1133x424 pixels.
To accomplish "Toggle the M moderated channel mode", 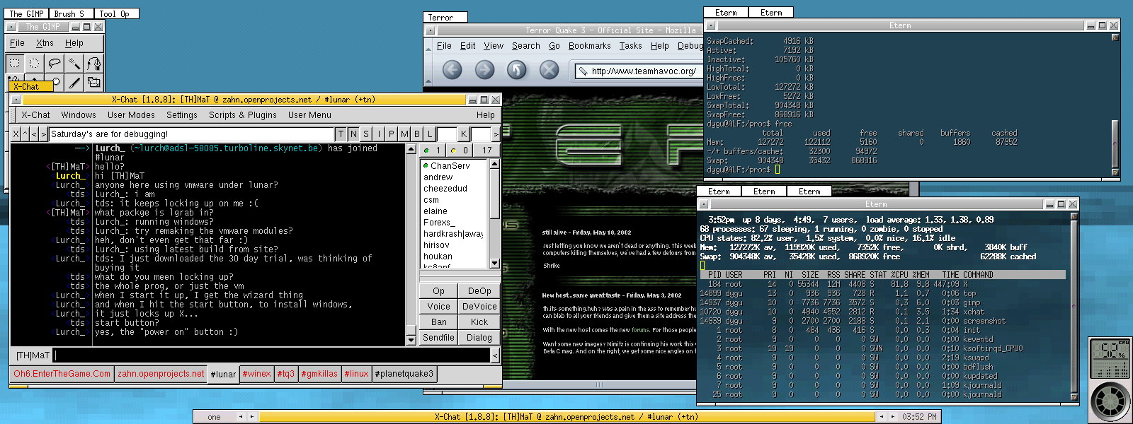I will click(404, 134).
